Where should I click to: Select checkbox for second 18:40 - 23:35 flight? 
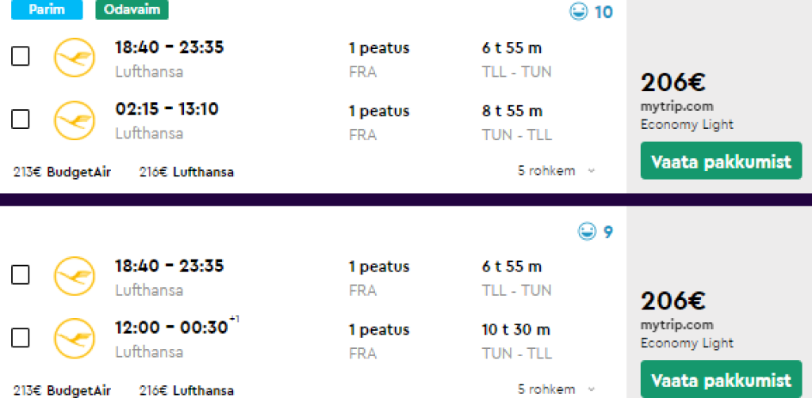(21, 275)
